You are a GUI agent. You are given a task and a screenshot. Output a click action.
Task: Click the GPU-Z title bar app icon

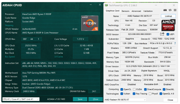pos(106,5)
